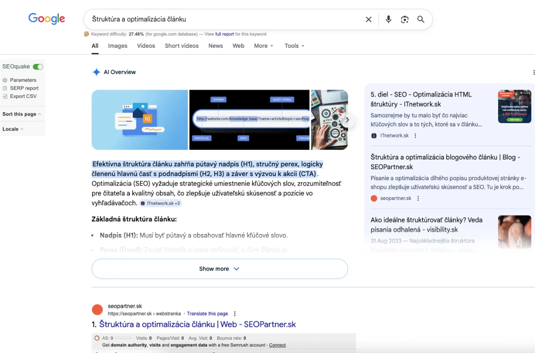Open AI Overview three-dot options menu
The width and height of the screenshot is (535, 353).
(x=533, y=72)
